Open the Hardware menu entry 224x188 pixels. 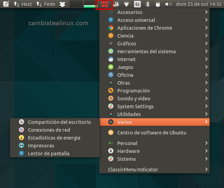pyautogui.click(x=154, y=151)
